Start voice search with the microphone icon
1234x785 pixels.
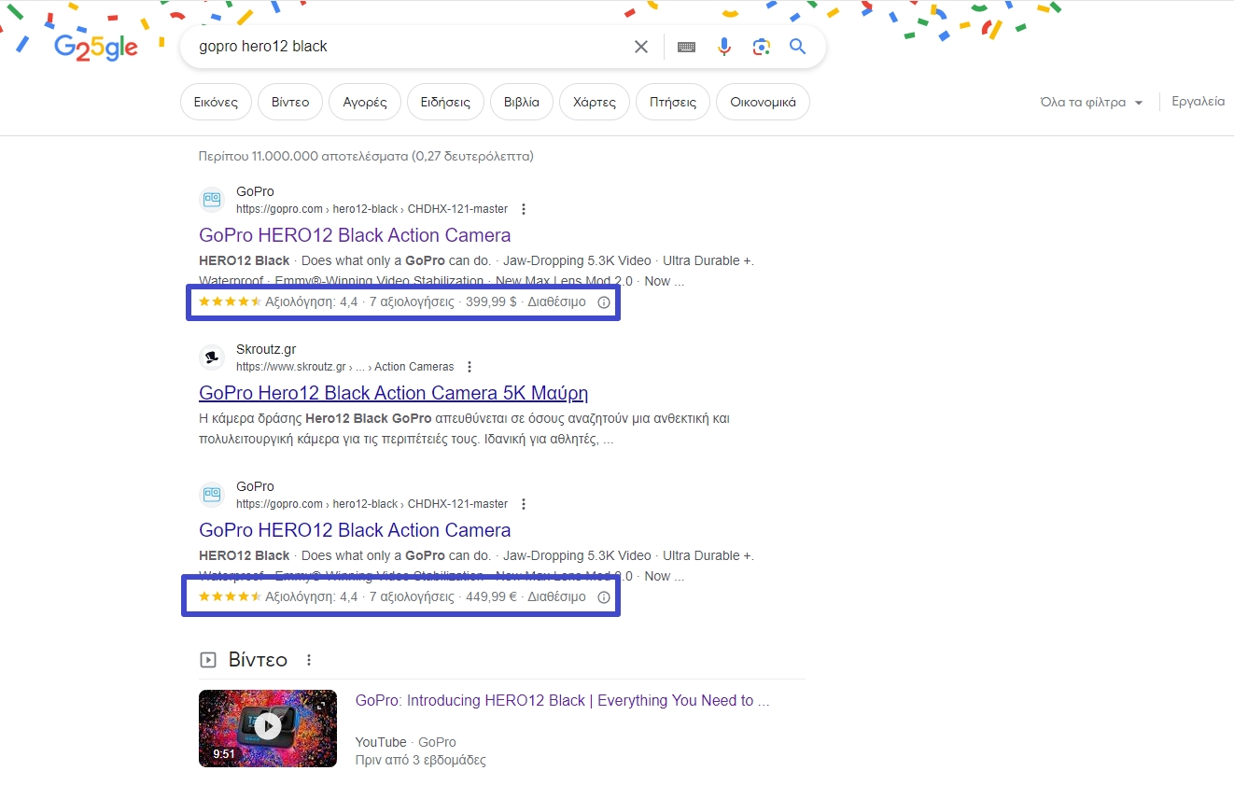[x=724, y=46]
